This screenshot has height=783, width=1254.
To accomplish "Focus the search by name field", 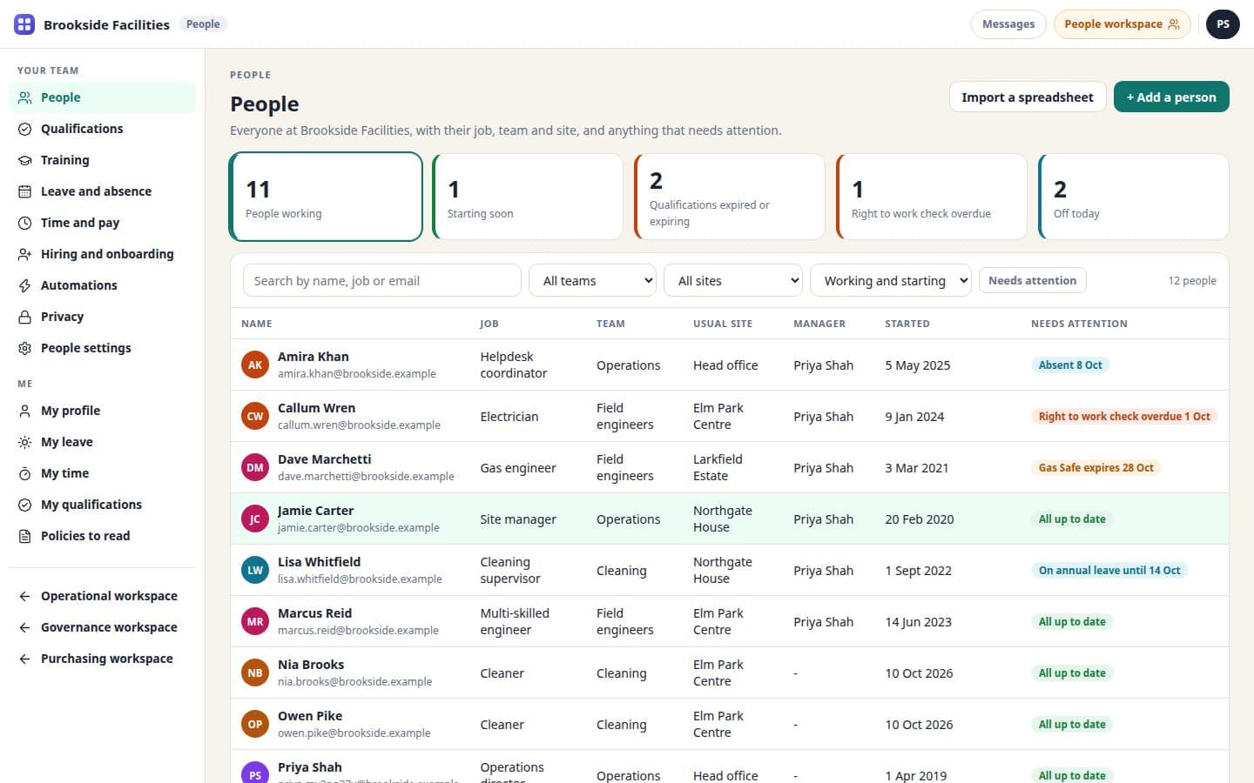I will (381, 280).
